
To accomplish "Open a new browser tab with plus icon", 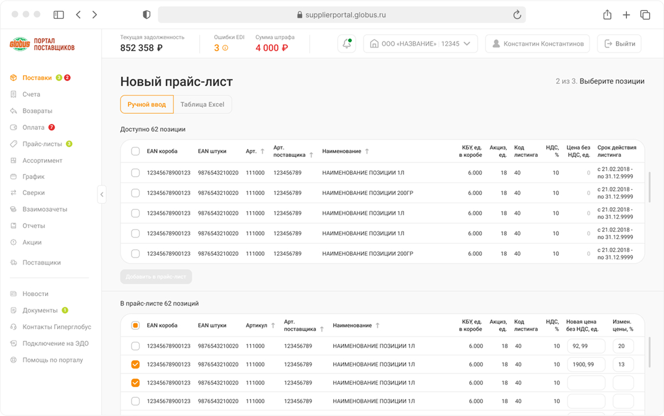I will 626,15.
